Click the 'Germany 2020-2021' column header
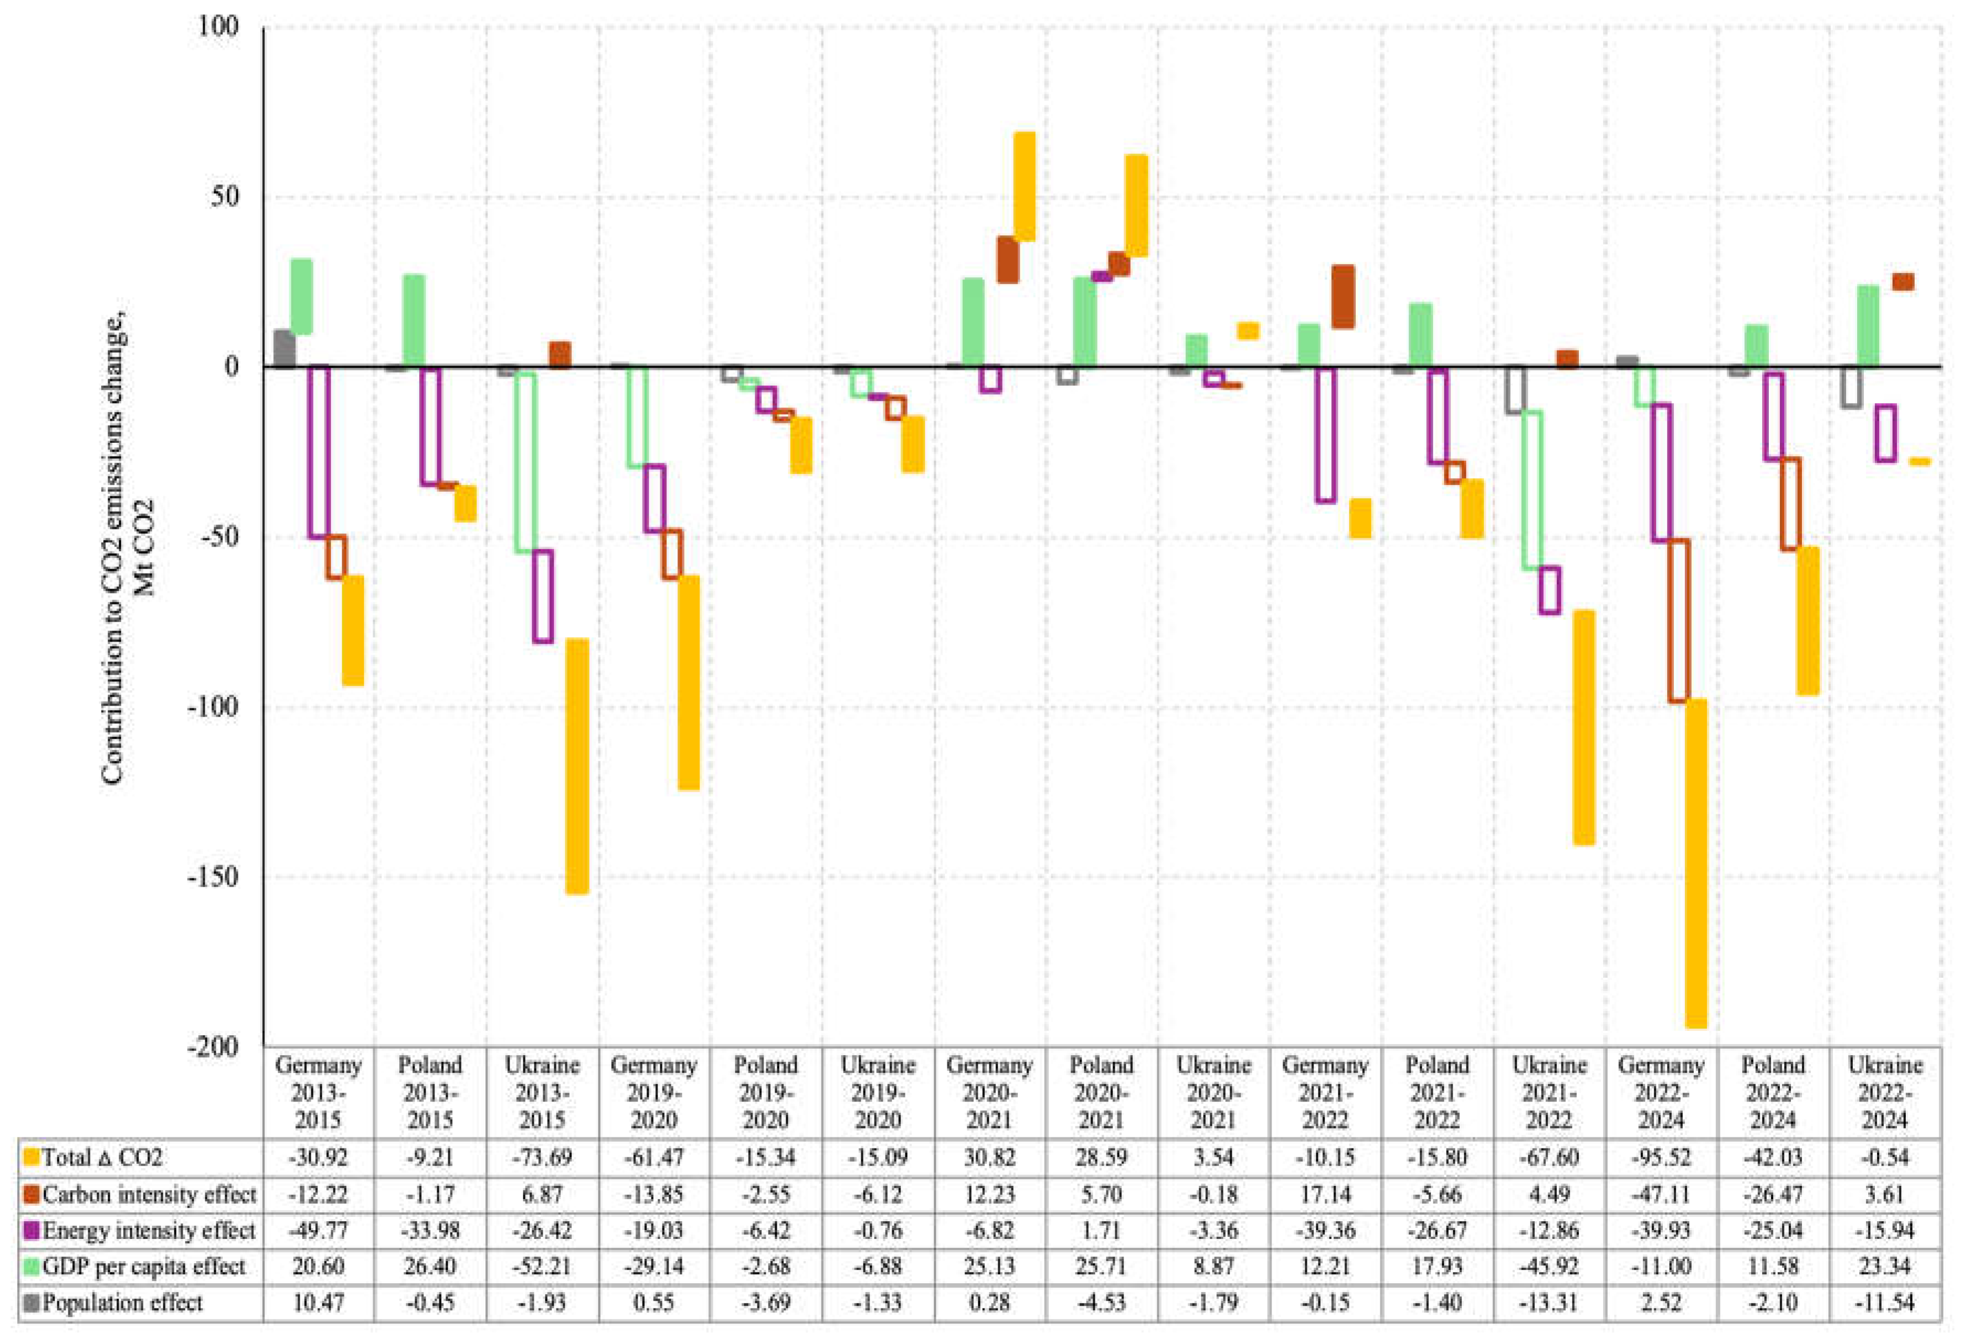The width and height of the screenshot is (1961, 1340). coord(989,1092)
